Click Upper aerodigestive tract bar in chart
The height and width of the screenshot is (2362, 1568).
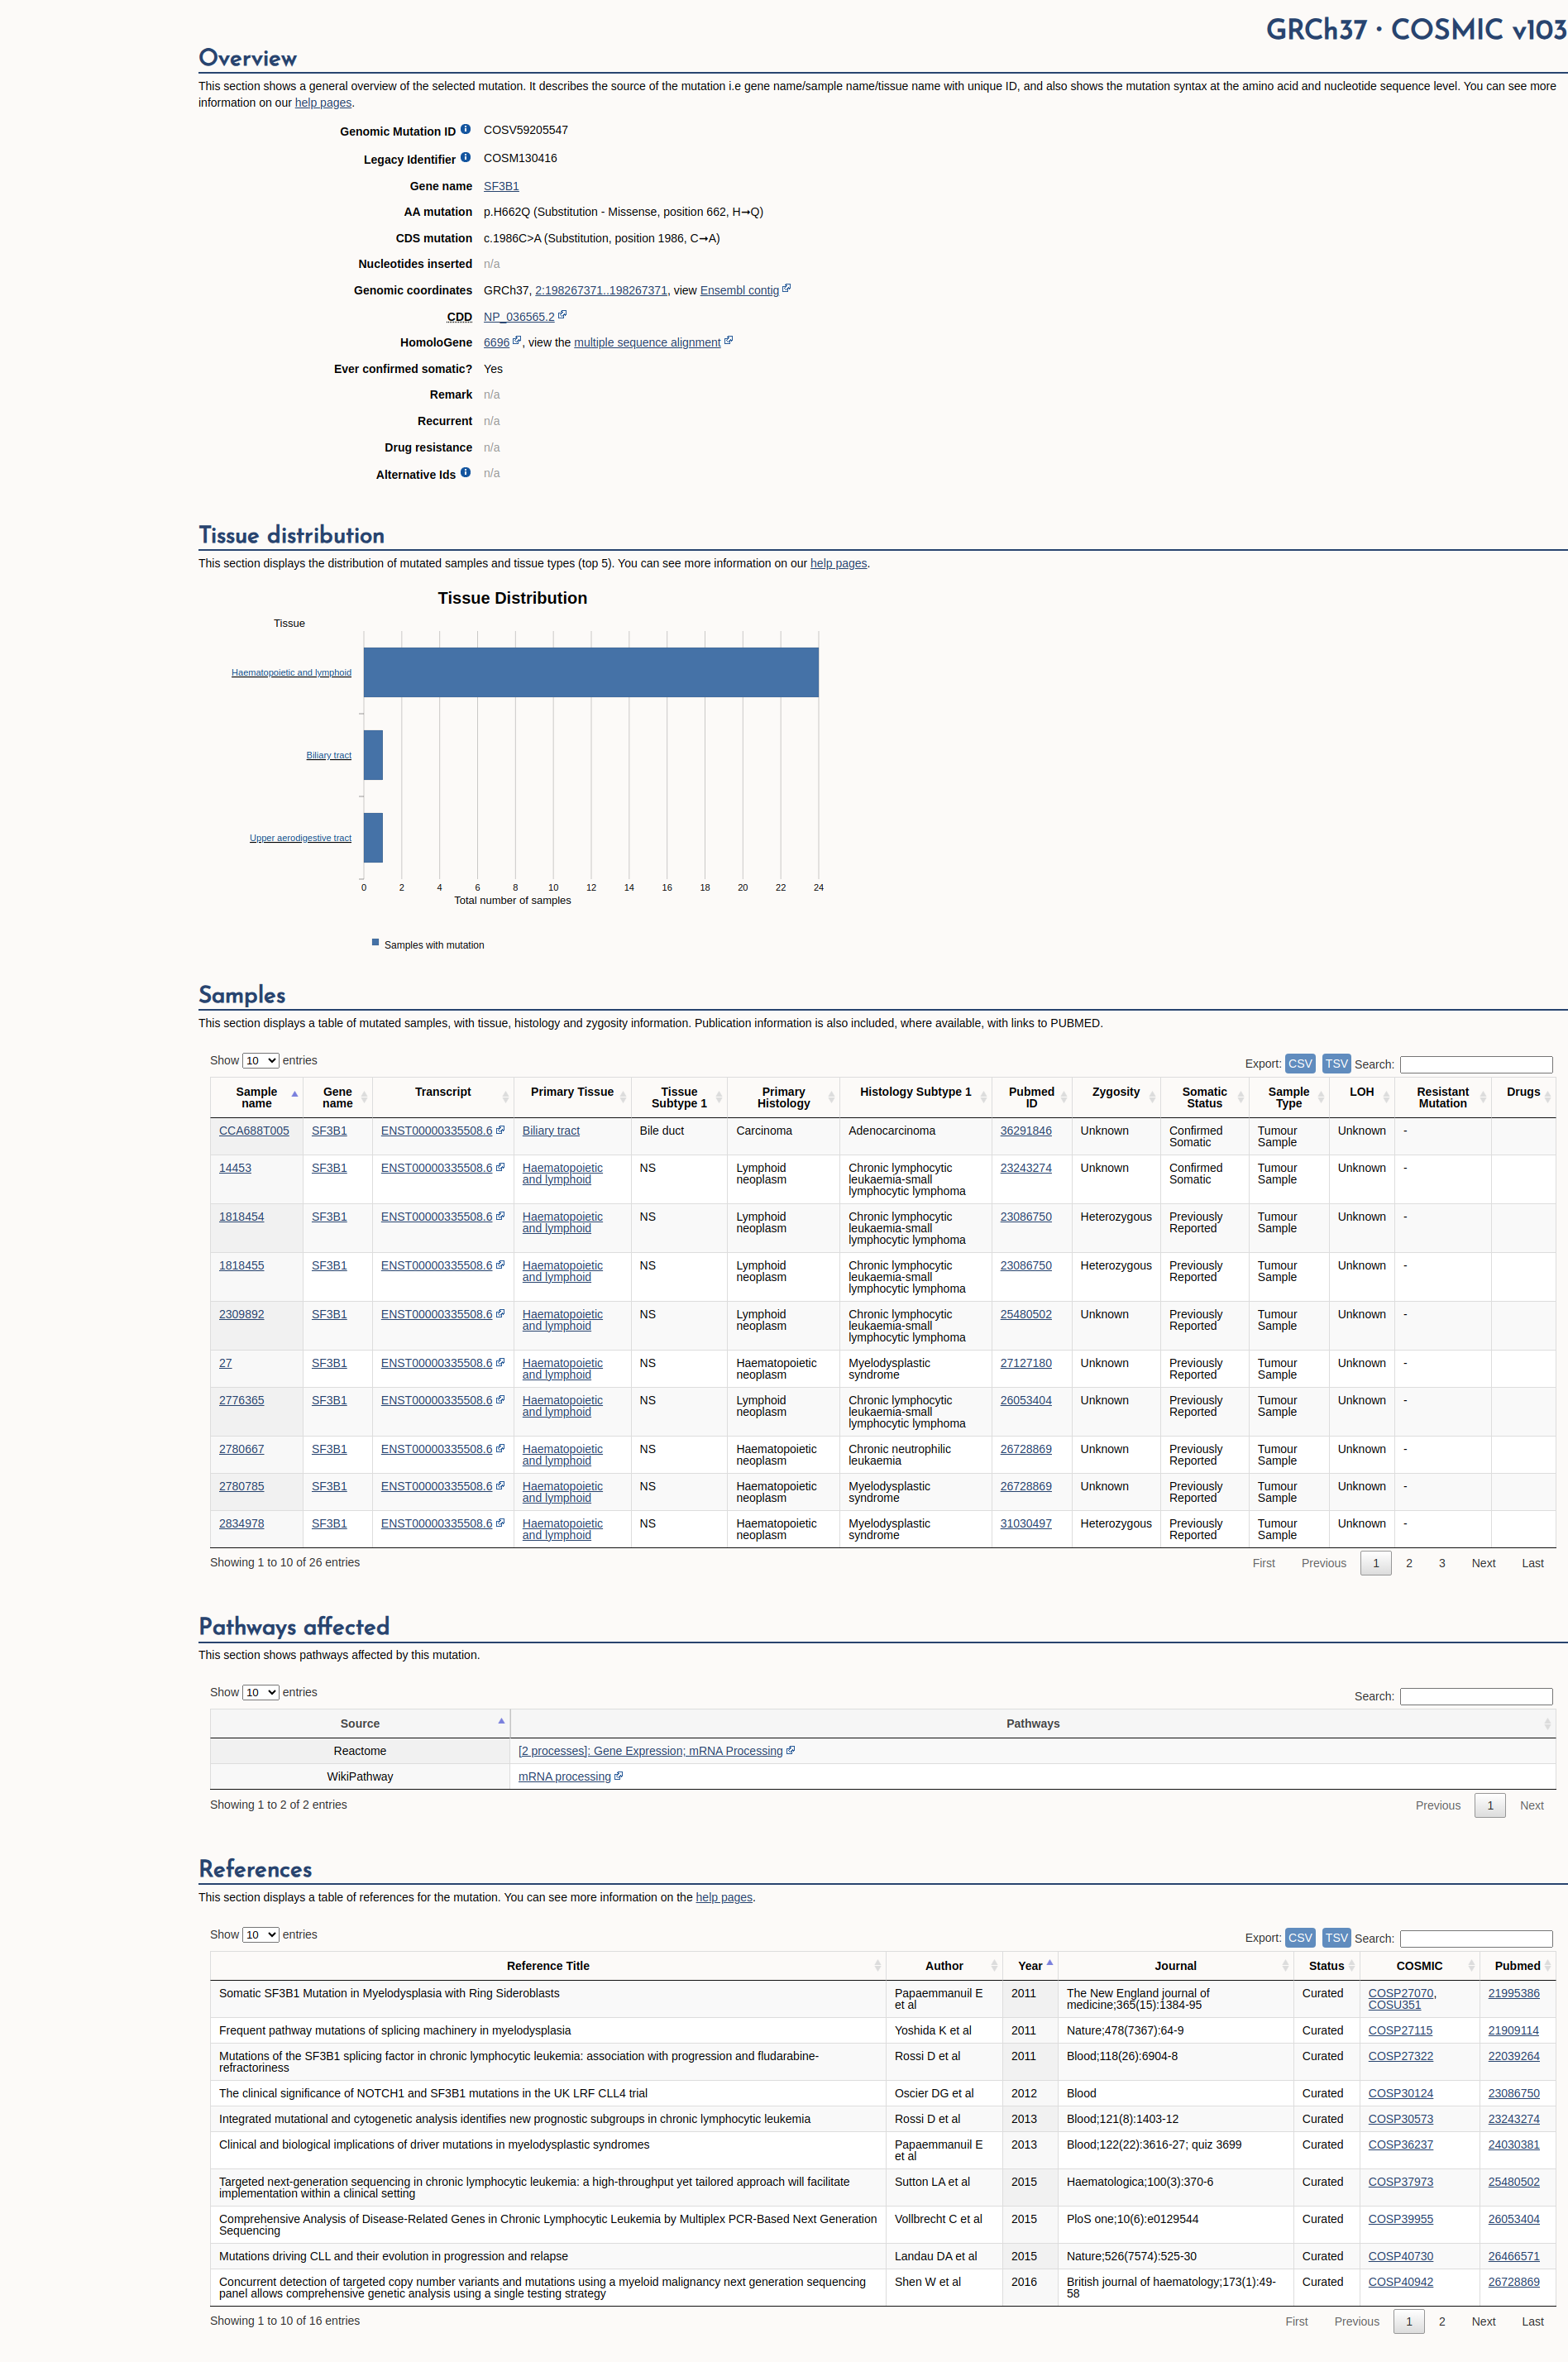pos(373,838)
